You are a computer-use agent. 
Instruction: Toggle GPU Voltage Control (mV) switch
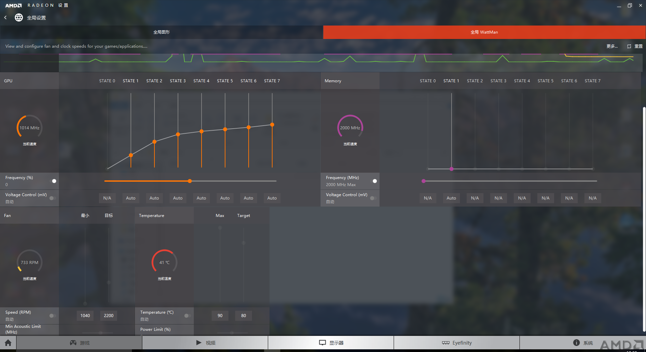(x=53, y=198)
